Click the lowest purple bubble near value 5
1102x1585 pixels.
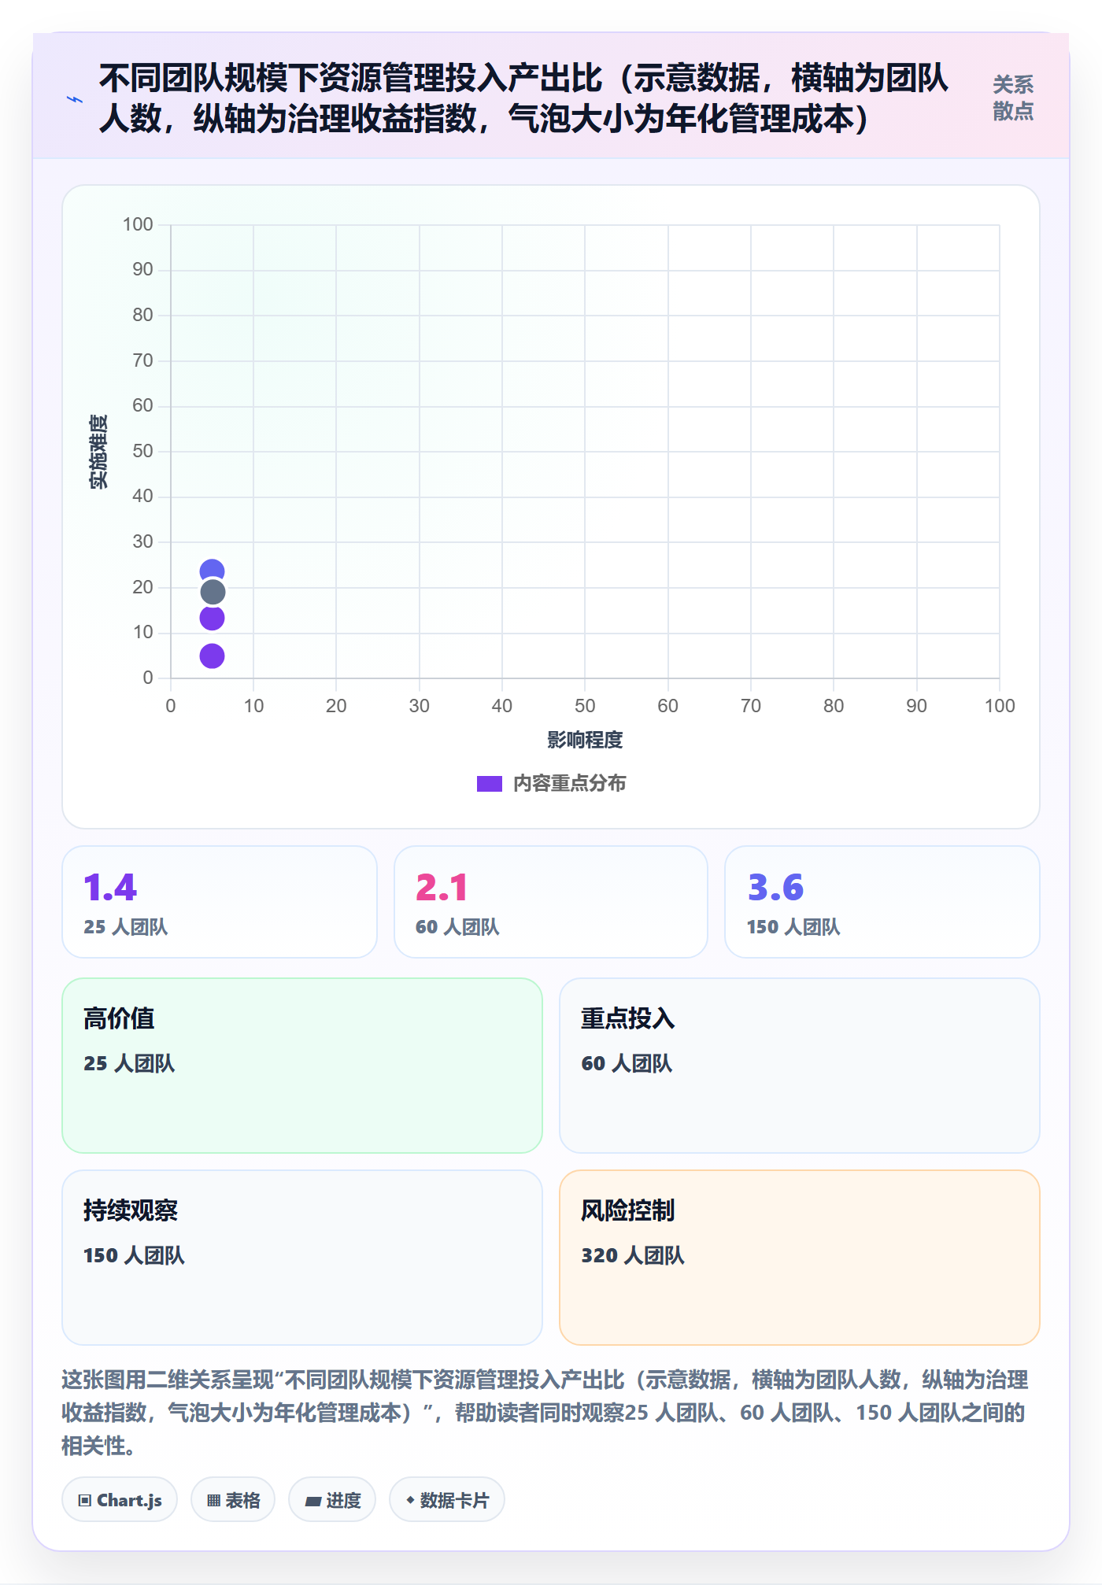(x=212, y=656)
